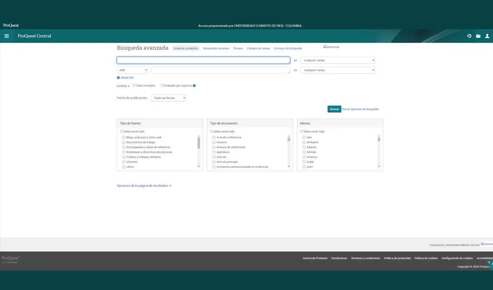Screen dimensions: 493x290
Task: Check Anuncio de matrimonio document type
Action: tap(214, 147)
